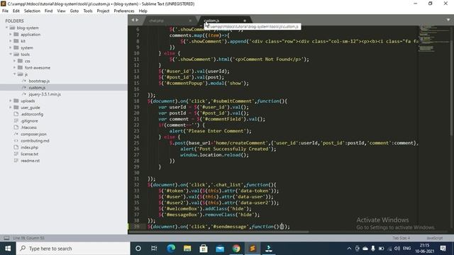Click the application folder icon
This screenshot has width=454, height=255.
click(16, 35)
